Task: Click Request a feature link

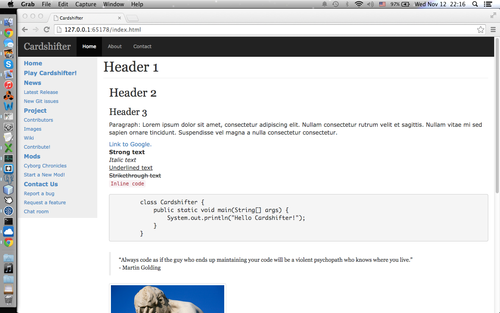Action: (45, 203)
